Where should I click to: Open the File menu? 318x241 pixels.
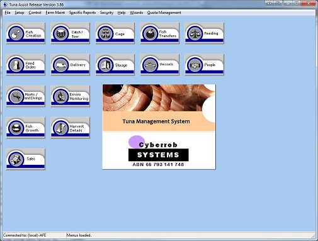click(8, 13)
